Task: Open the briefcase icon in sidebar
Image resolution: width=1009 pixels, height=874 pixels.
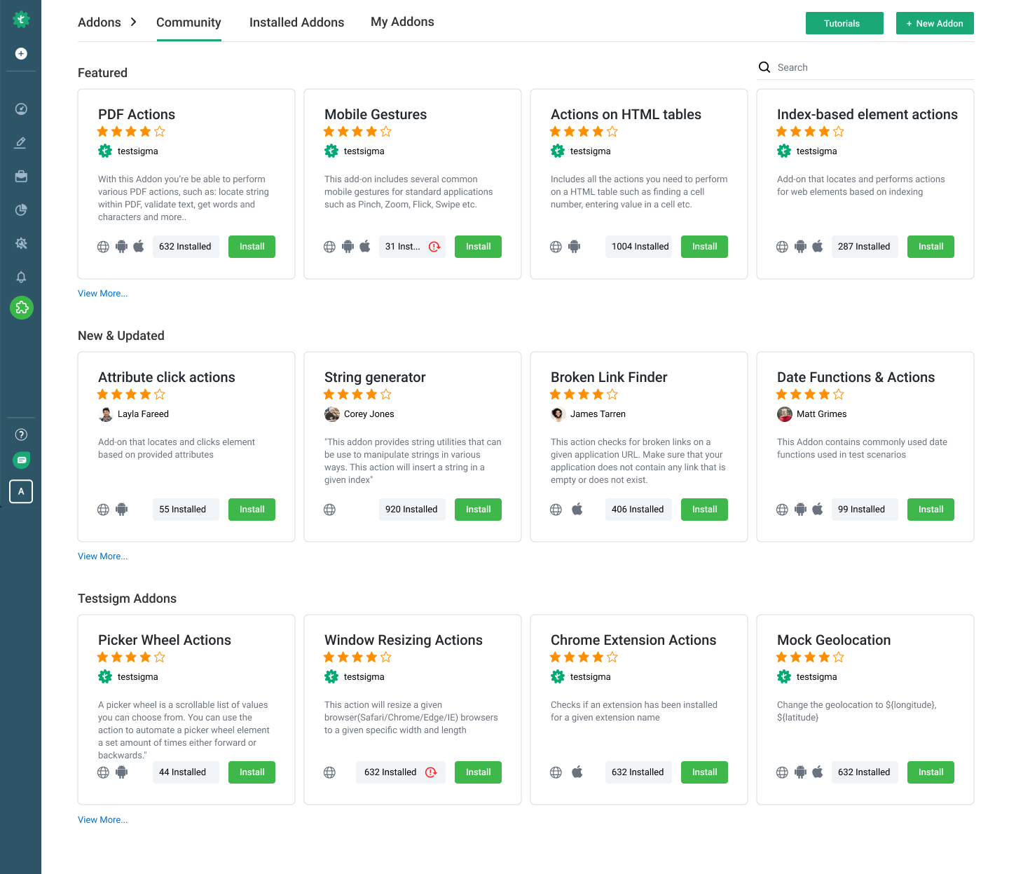Action: tap(21, 176)
